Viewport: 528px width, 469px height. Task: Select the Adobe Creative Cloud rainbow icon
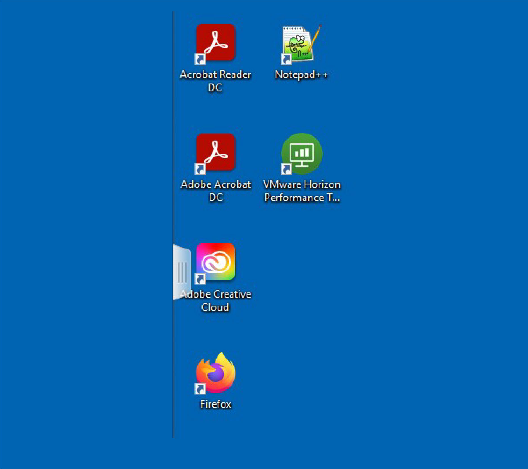coord(216,262)
